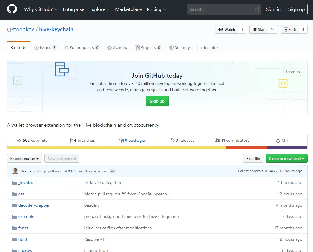Click the package icon beside 0 packages
313x252 pixels.
click(121, 141)
